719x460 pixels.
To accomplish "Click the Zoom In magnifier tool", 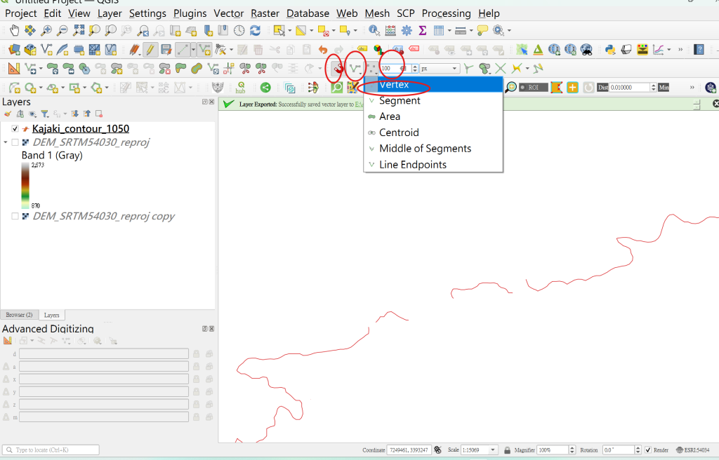I will click(46, 31).
